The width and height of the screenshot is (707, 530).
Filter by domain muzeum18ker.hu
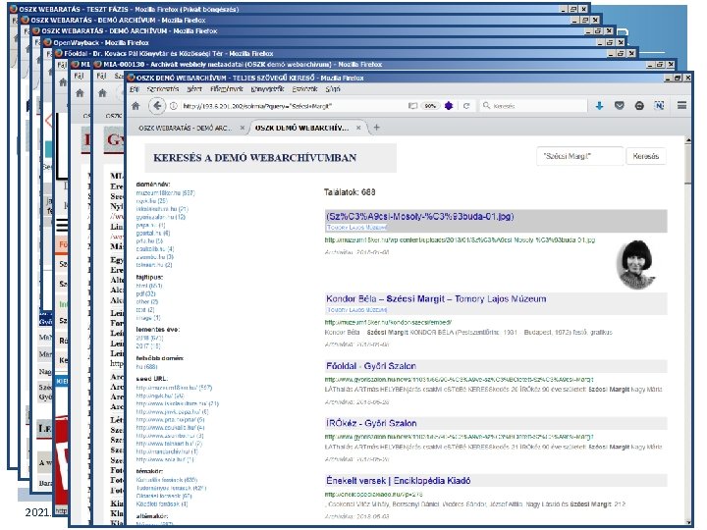click(165, 193)
